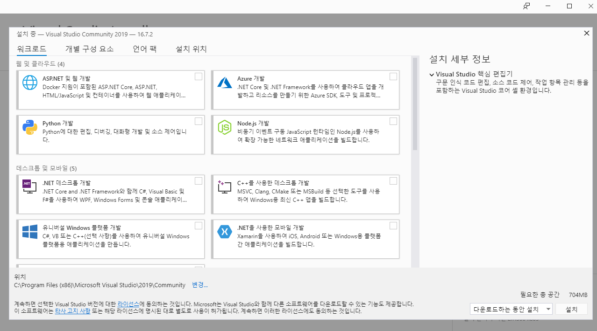The image size is (597, 331).
Task: Check .NET을 사용한 모바일 개발 box
Action: point(393,226)
